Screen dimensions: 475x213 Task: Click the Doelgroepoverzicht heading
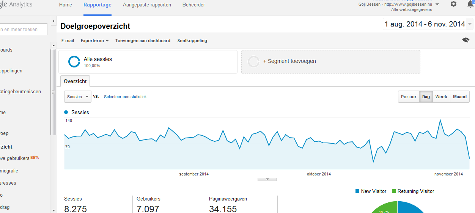95,26
